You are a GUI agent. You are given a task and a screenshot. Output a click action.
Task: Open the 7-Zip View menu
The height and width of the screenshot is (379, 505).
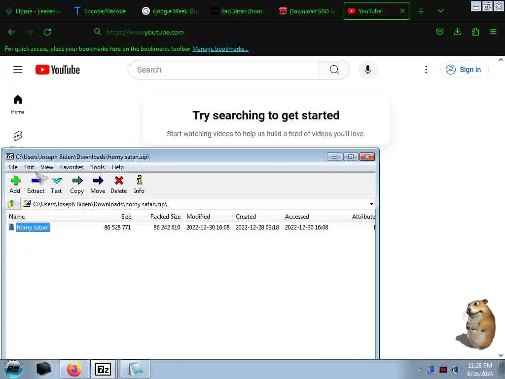[47, 167]
